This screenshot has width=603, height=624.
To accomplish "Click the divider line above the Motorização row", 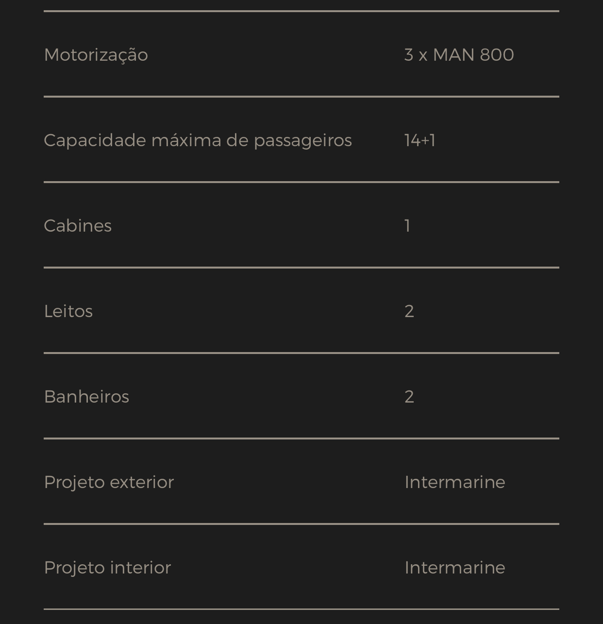I will pos(301,11).
